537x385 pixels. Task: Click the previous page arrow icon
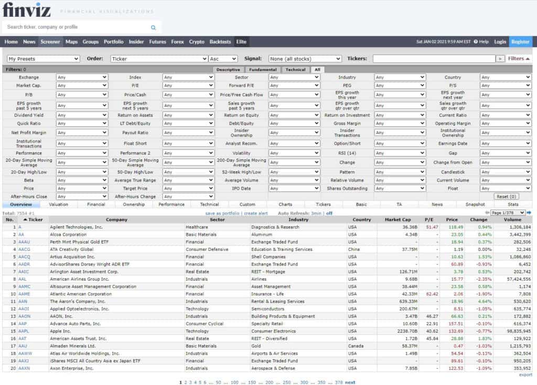pyautogui.click(x=487, y=213)
